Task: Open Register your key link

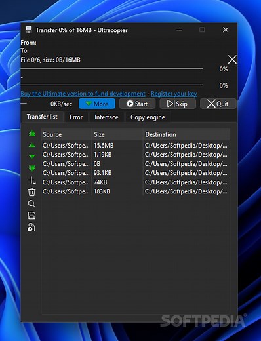Action: coord(174,94)
